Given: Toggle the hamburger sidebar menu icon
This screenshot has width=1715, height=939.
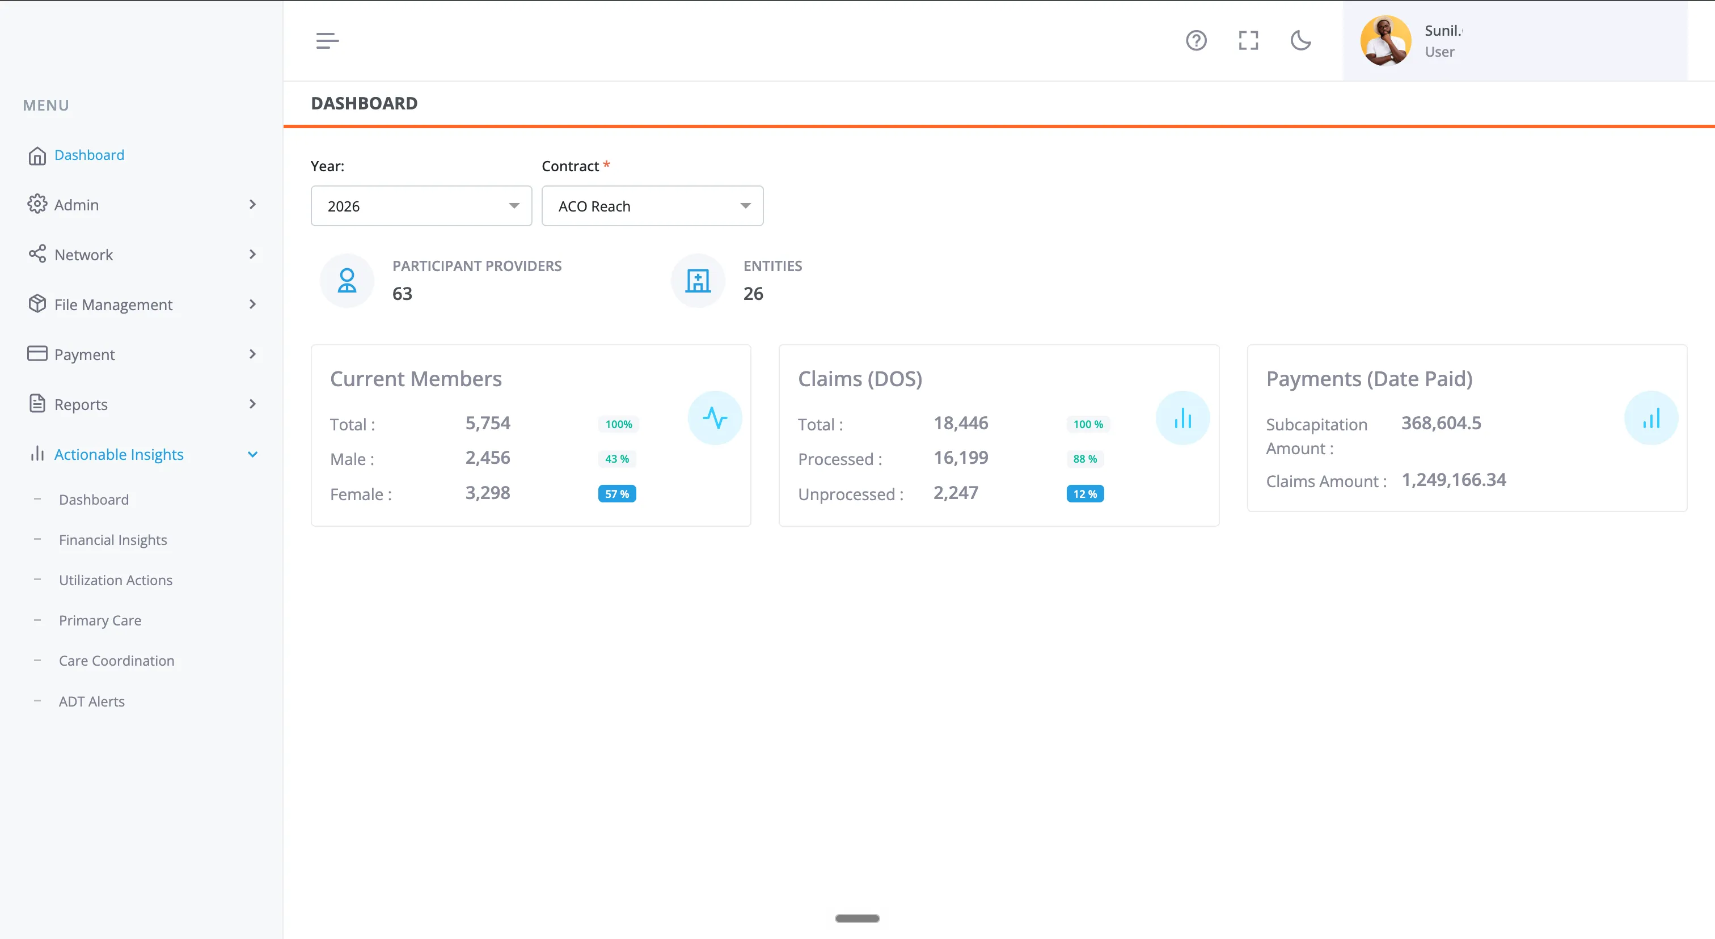Looking at the screenshot, I should pos(327,41).
